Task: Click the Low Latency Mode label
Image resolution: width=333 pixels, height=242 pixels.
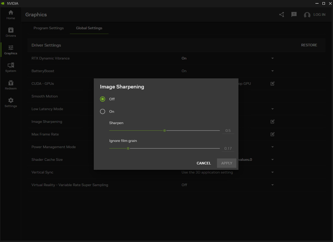Action: pos(47,109)
